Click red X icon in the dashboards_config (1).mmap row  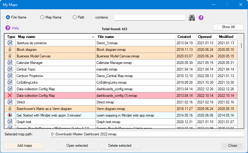click(x=10, y=95)
